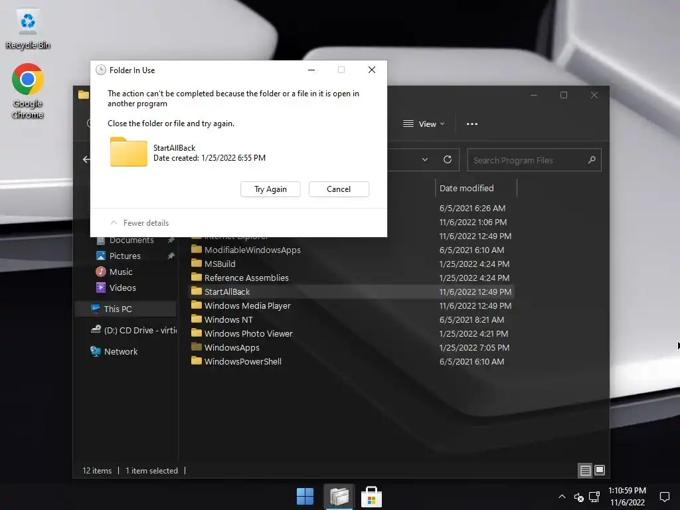
Task: Select the Windows Media Player folder
Action: pos(247,305)
